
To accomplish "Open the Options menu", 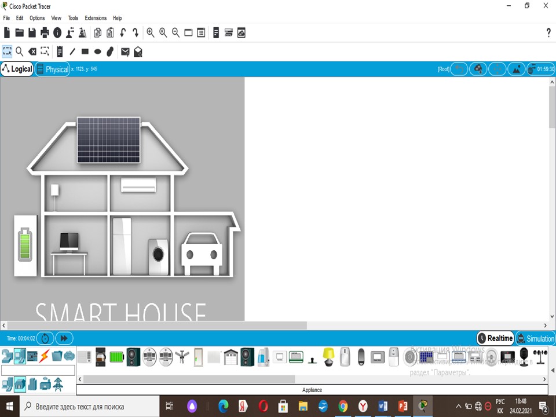I will pos(37,18).
